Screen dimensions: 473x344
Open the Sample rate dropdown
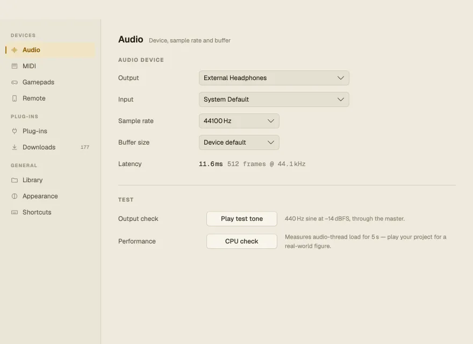pyautogui.click(x=239, y=121)
